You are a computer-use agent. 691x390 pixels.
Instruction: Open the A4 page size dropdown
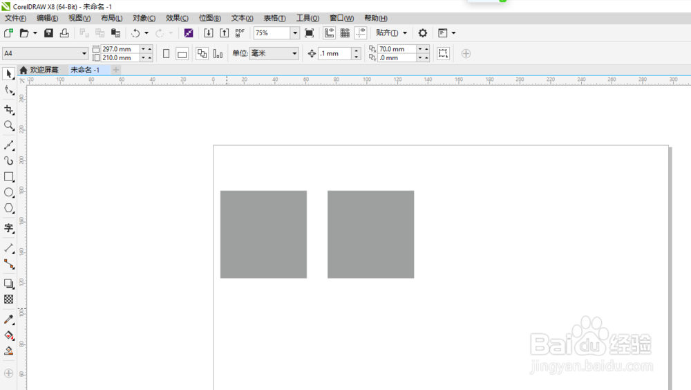pos(84,53)
